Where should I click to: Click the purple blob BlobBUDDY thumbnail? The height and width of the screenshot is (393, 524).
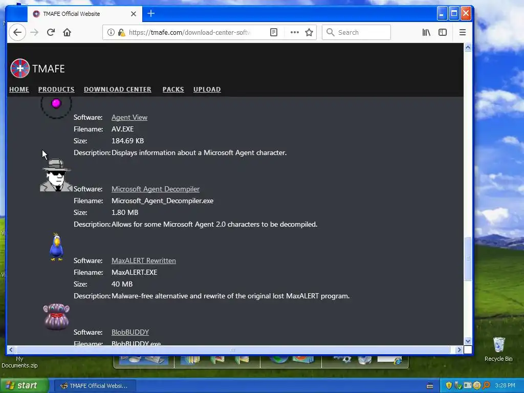click(56, 316)
